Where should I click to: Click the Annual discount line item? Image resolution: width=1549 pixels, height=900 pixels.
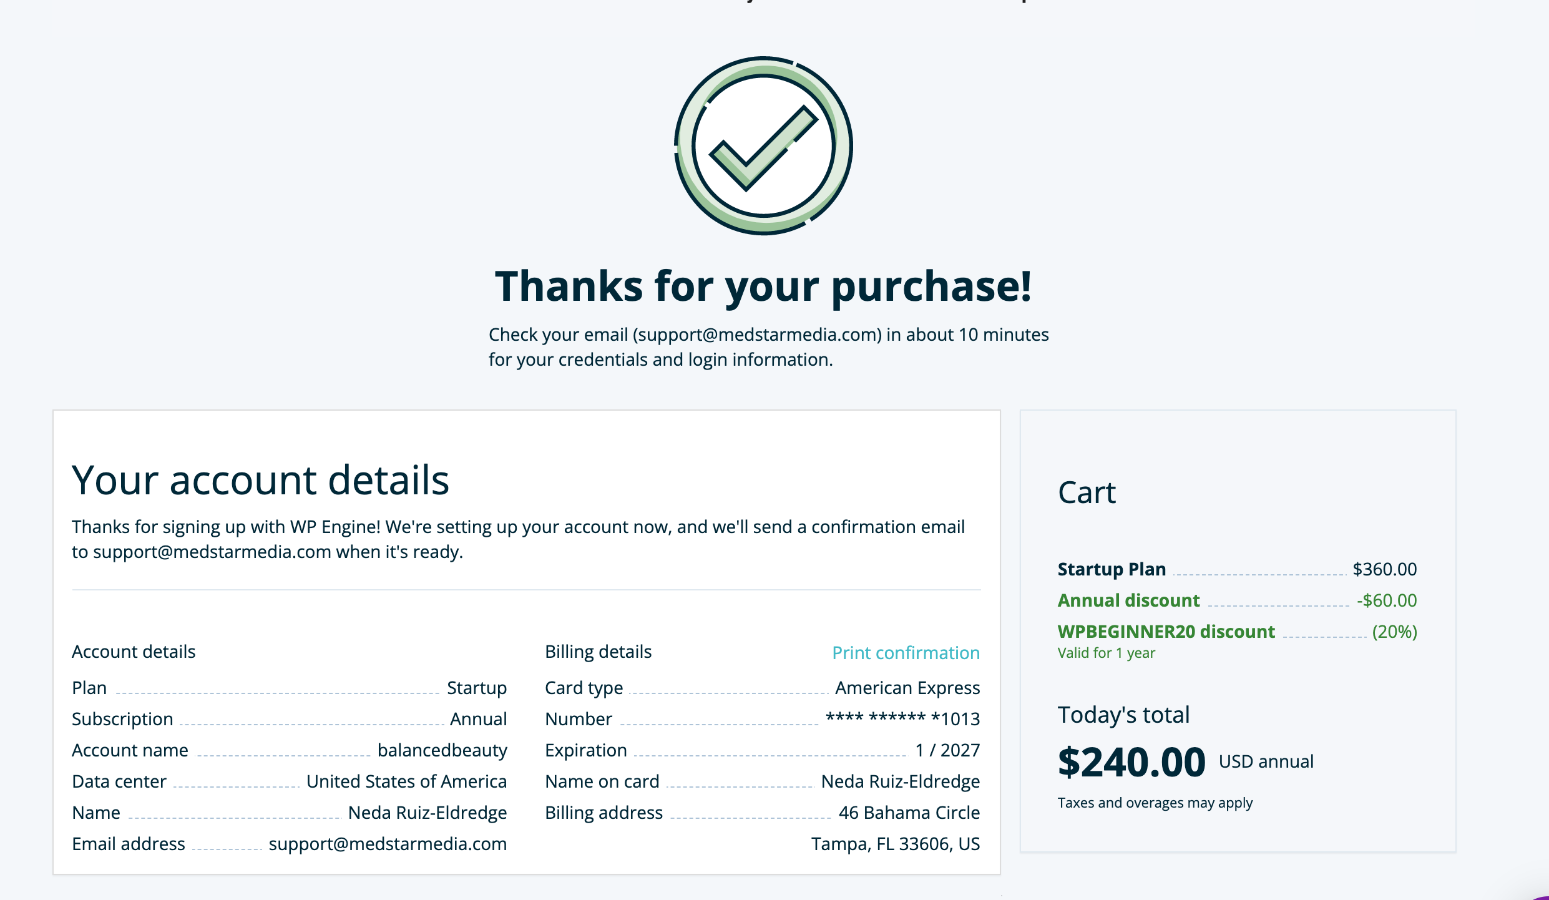pyautogui.click(x=1237, y=600)
